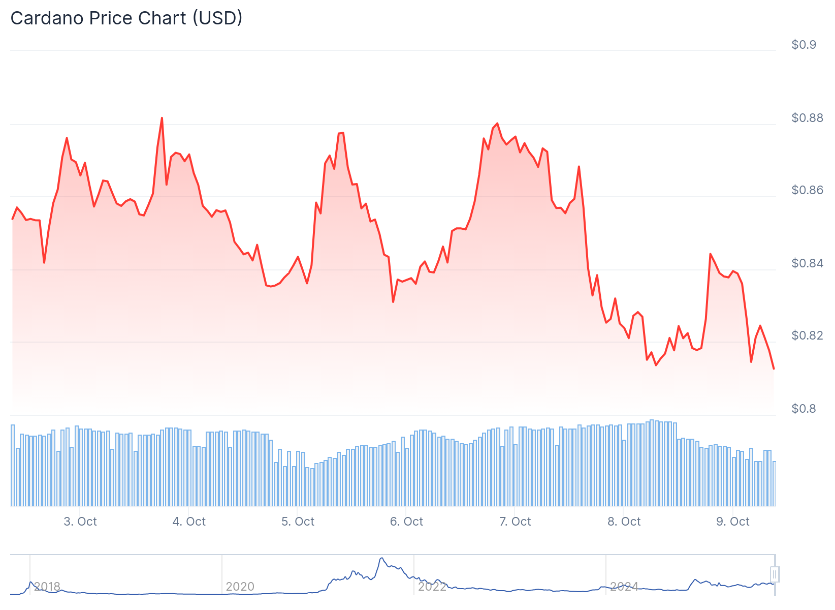Click the highest peak in navigator mini-chart
835x610 pixels.
381,559
